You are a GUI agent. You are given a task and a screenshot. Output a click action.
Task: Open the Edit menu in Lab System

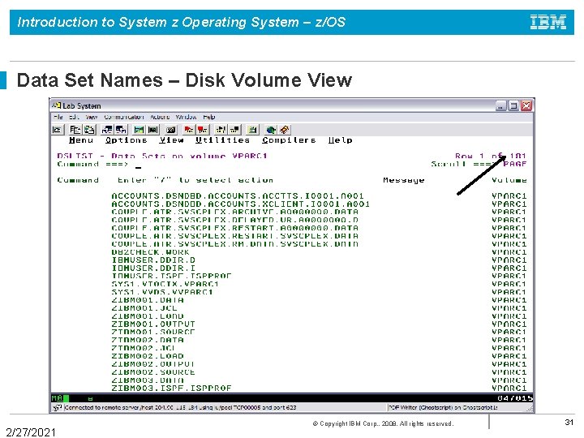[74, 117]
